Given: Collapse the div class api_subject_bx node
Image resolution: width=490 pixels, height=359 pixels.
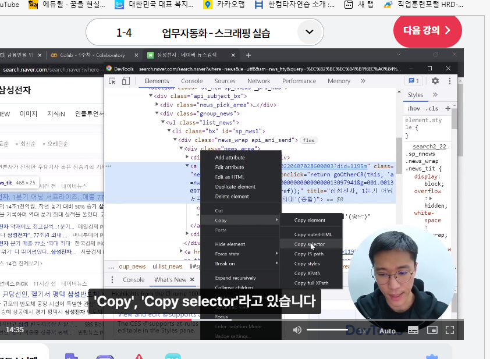Looking at the screenshot, I should pyautogui.click(x=151, y=95).
